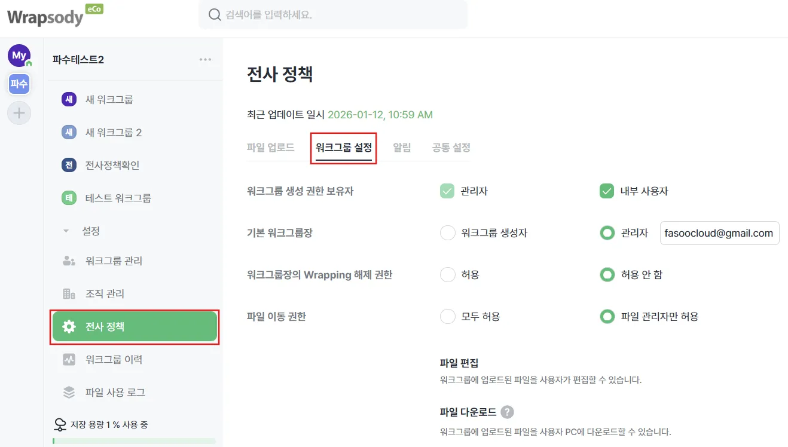788x447 pixels.
Task: Collapse the 설정 section arrow
Action: click(66, 231)
